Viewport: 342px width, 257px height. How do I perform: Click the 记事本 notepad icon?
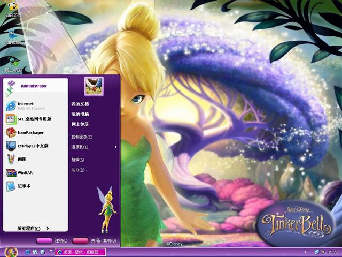pyautogui.click(x=11, y=186)
